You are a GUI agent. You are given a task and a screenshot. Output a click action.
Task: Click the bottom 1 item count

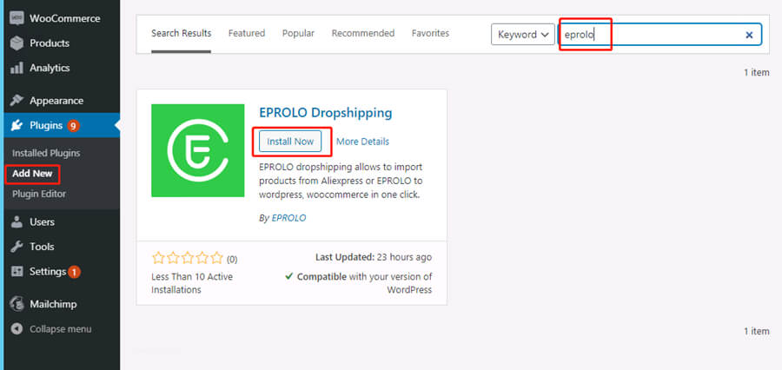tap(757, 331)
